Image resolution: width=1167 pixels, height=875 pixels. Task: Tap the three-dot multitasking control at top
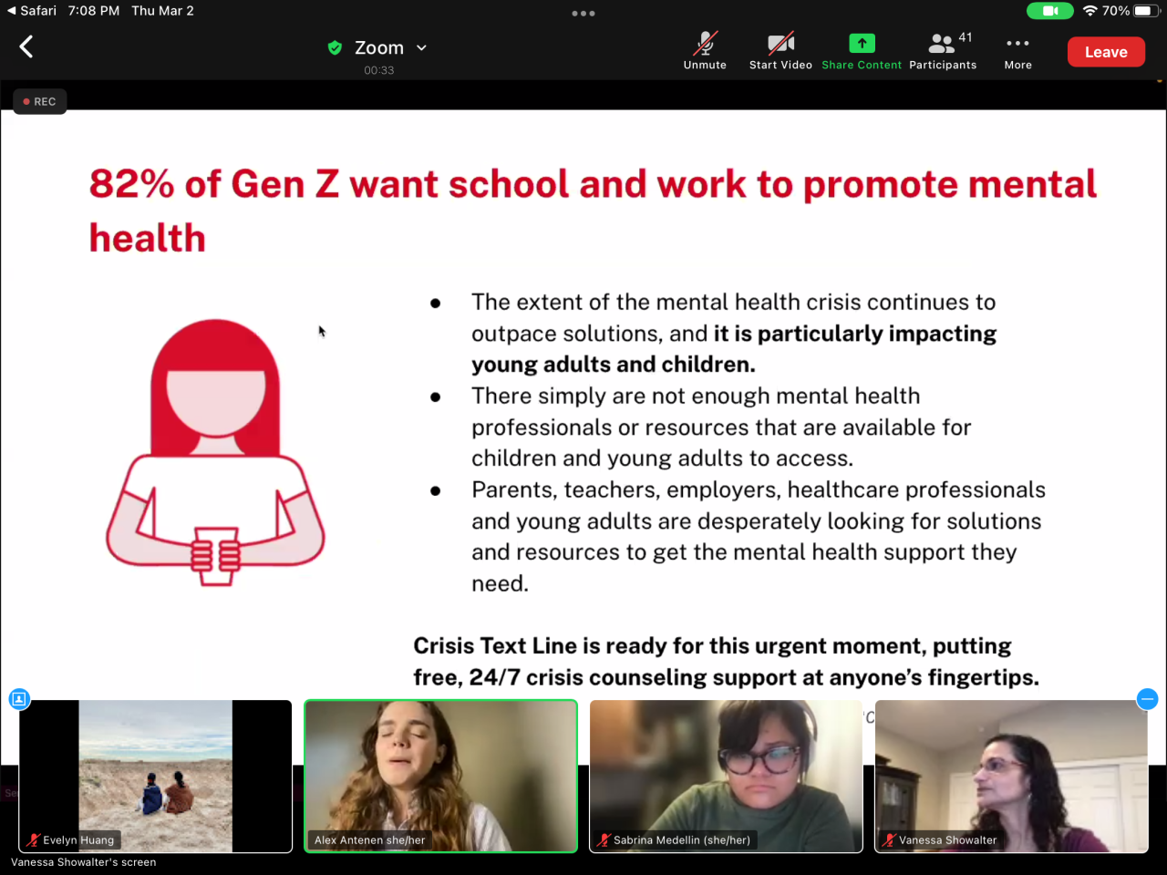(583, 14)
